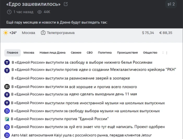This screenshot has width=183, height=139.
Task: Click the +24° temperature link
Action: 13,33
